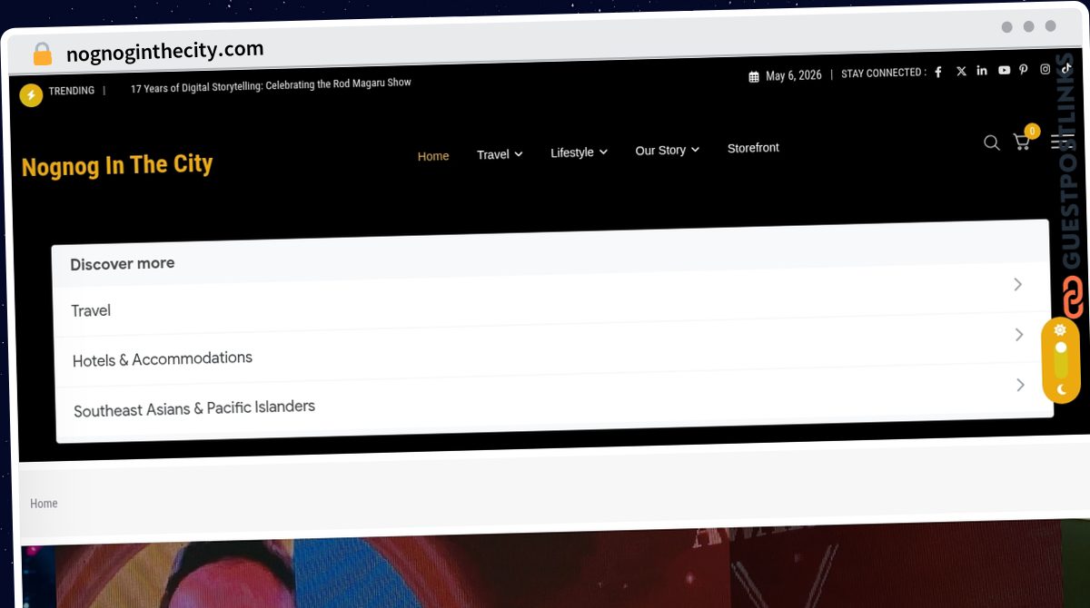
Task: Click the search magnifier icon
Action: click(x=992, y=142)
